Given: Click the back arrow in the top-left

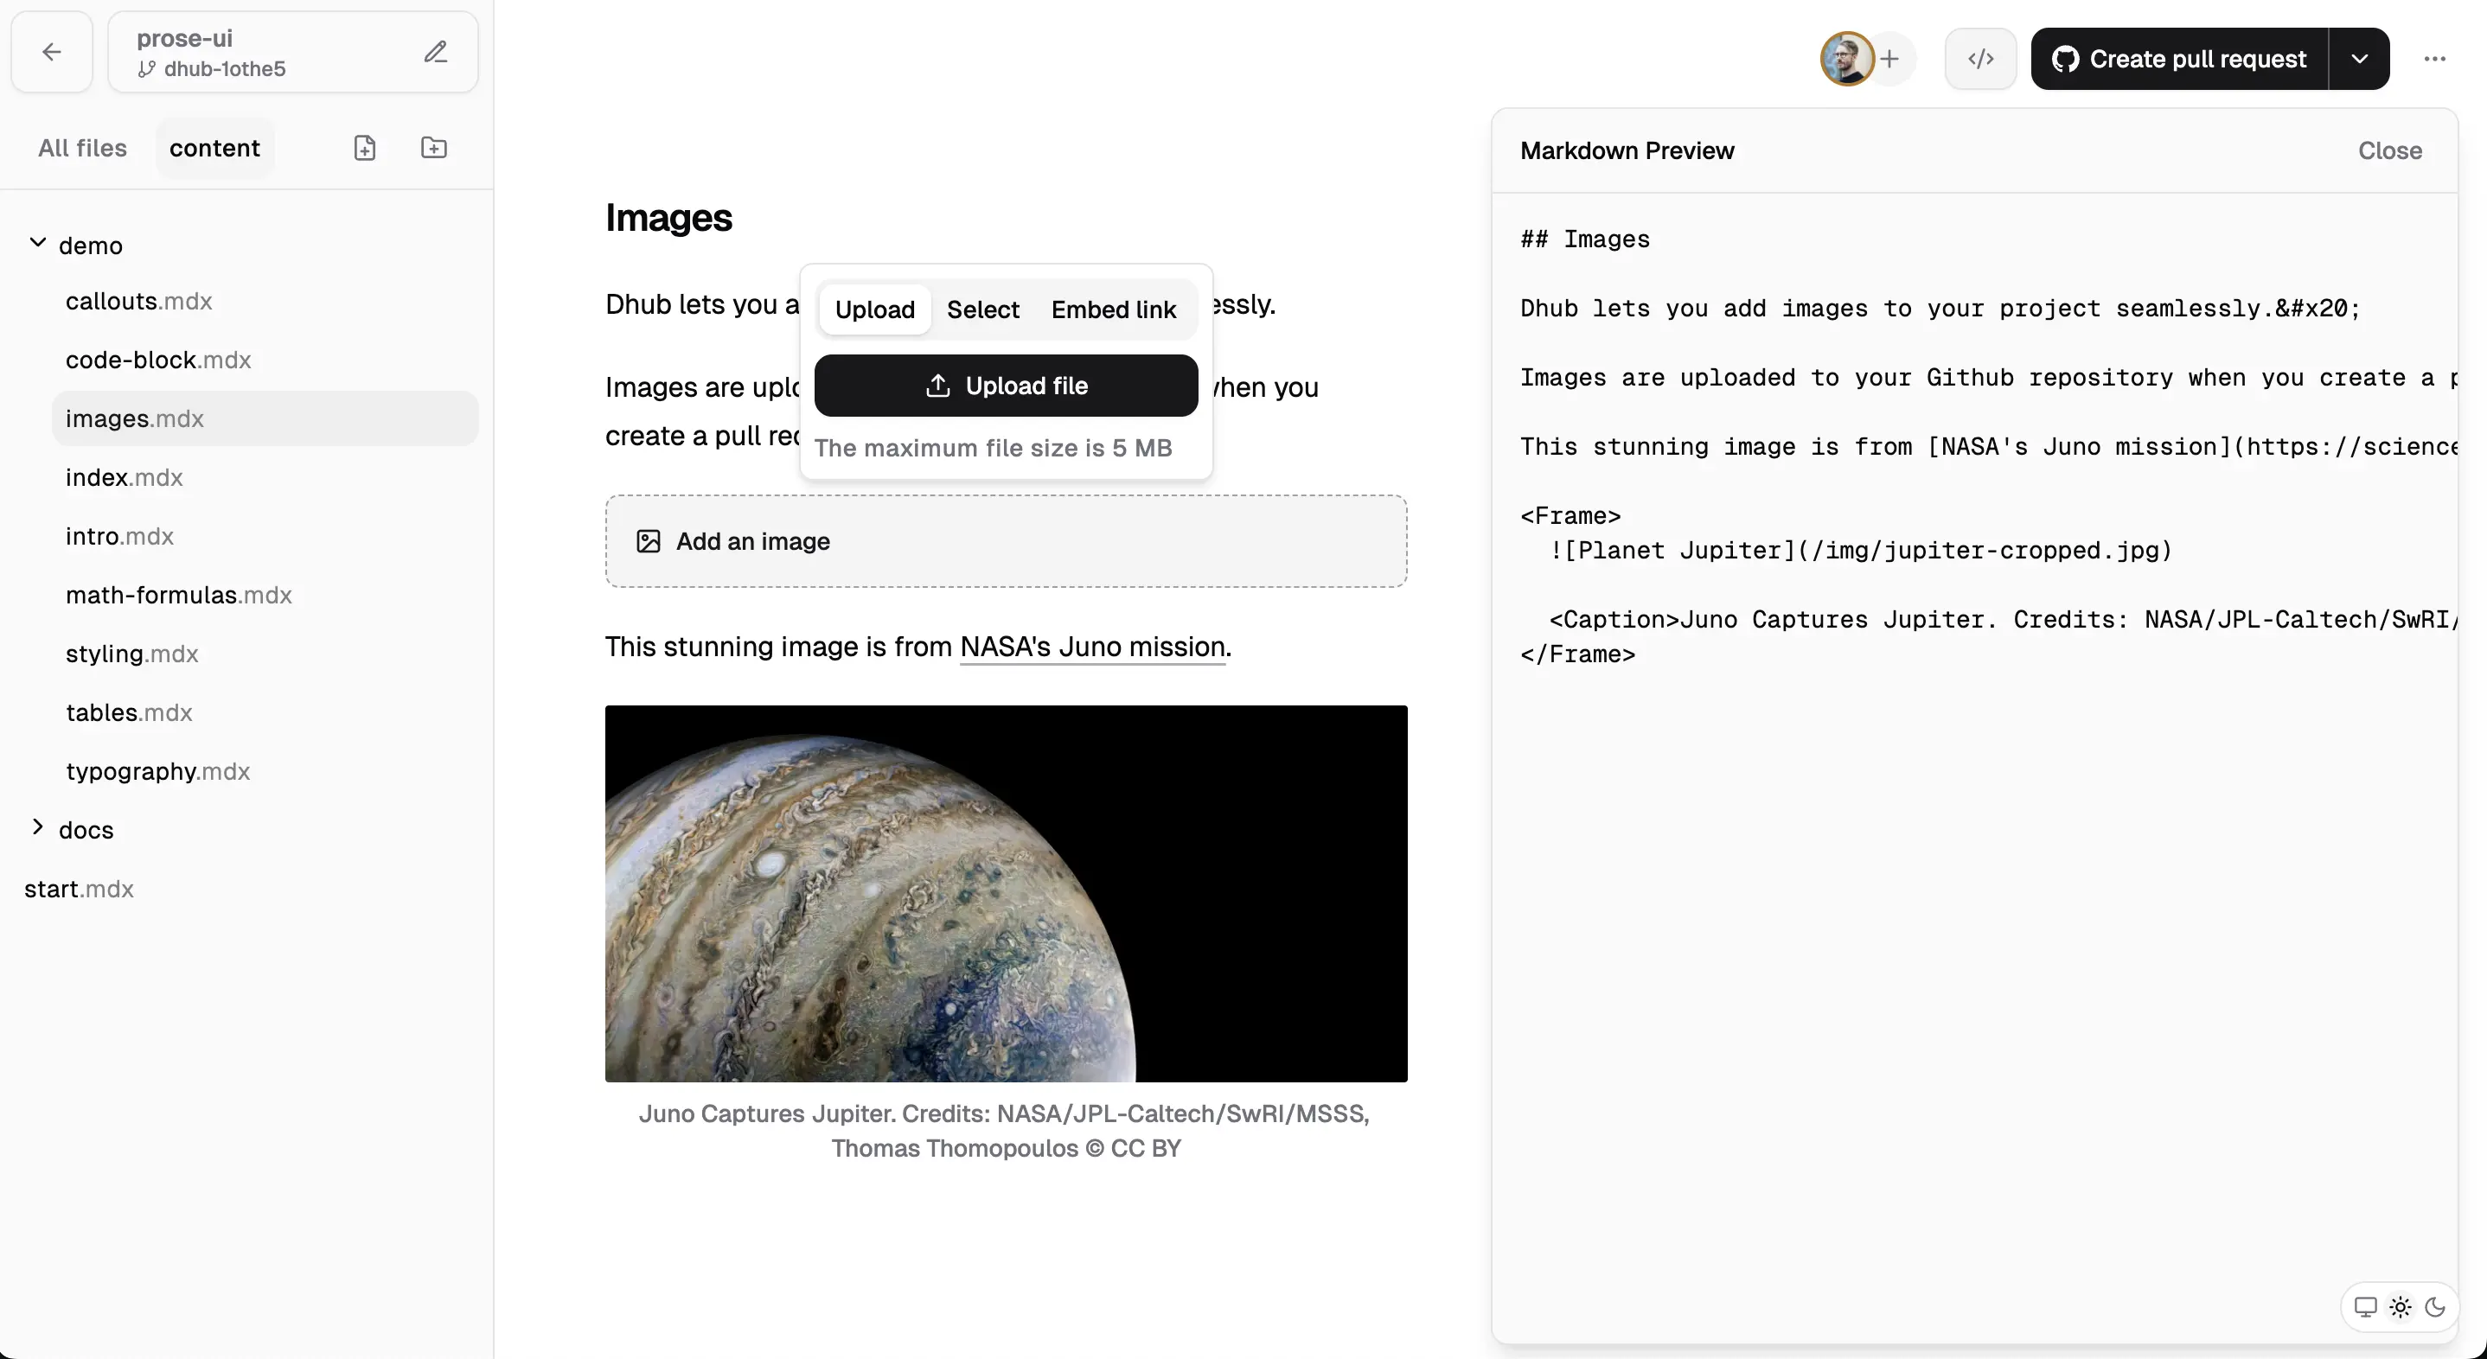Looking at the screenshot, I should 50,51.
